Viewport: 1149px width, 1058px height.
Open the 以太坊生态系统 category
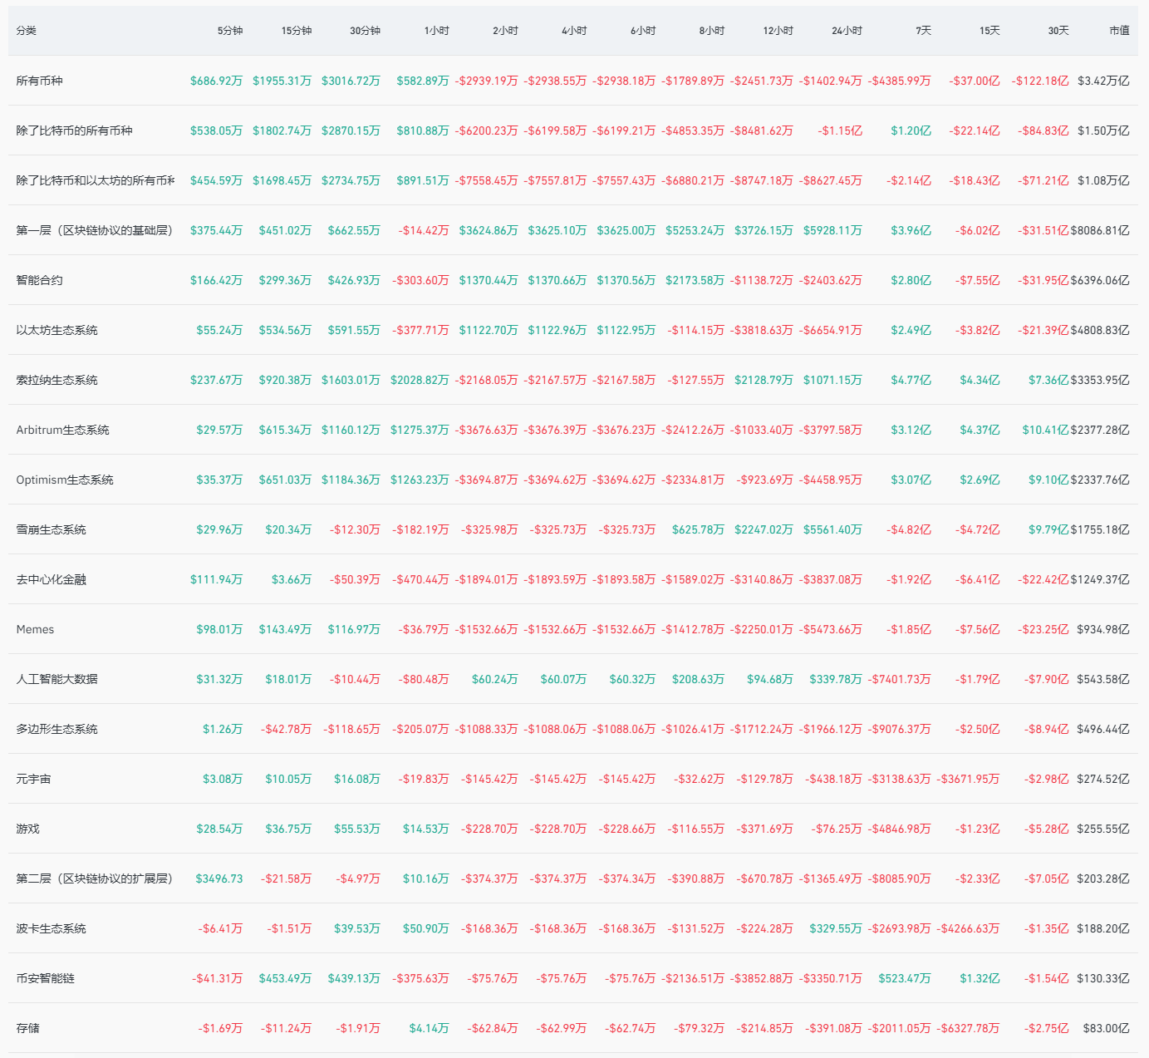[57, 330]
